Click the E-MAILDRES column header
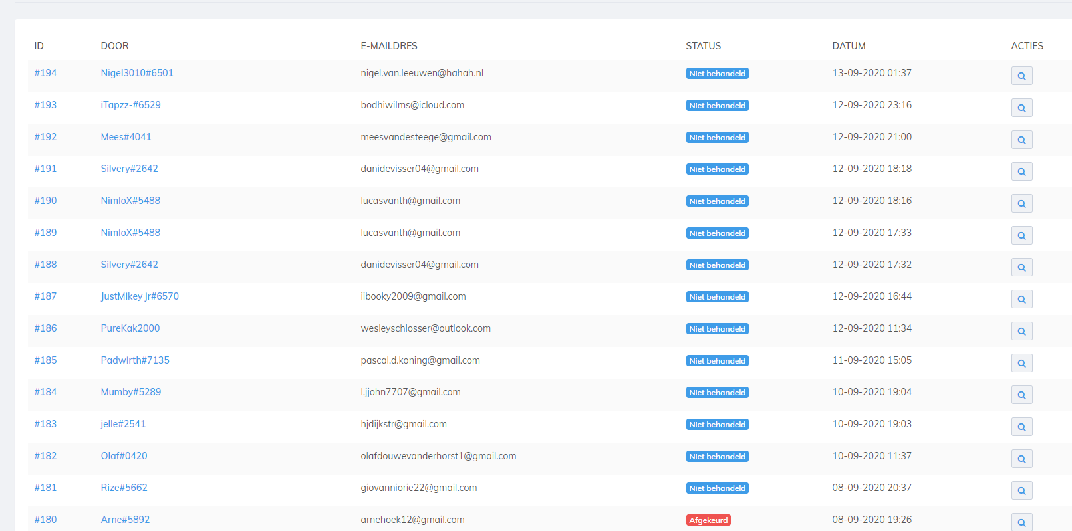The image size is (1072, 531). [x=389, y=46]
